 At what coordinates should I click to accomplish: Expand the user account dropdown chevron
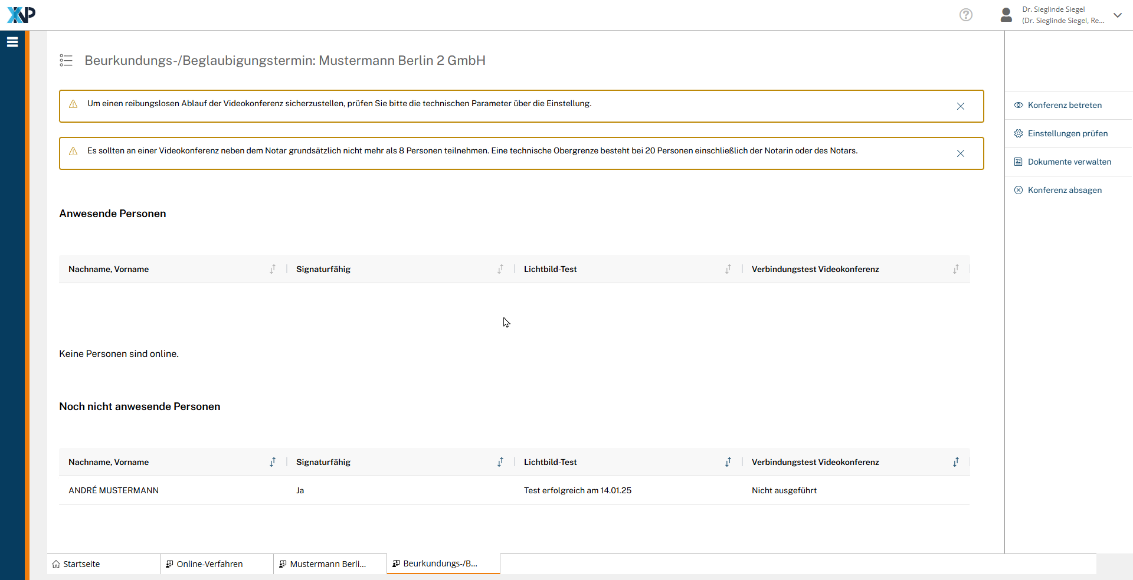1118,15
